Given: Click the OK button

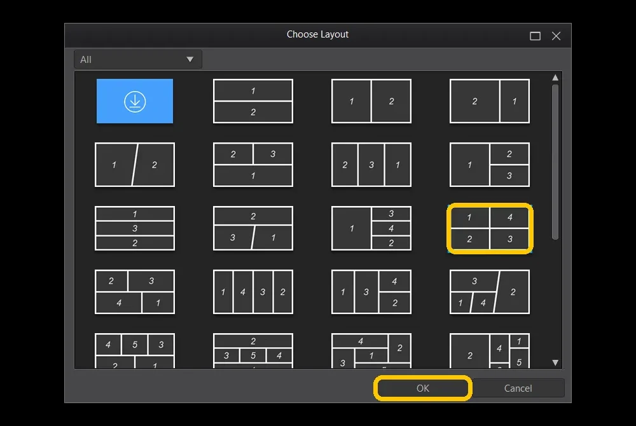Looking at the screenshot, I should pos(423,388).
